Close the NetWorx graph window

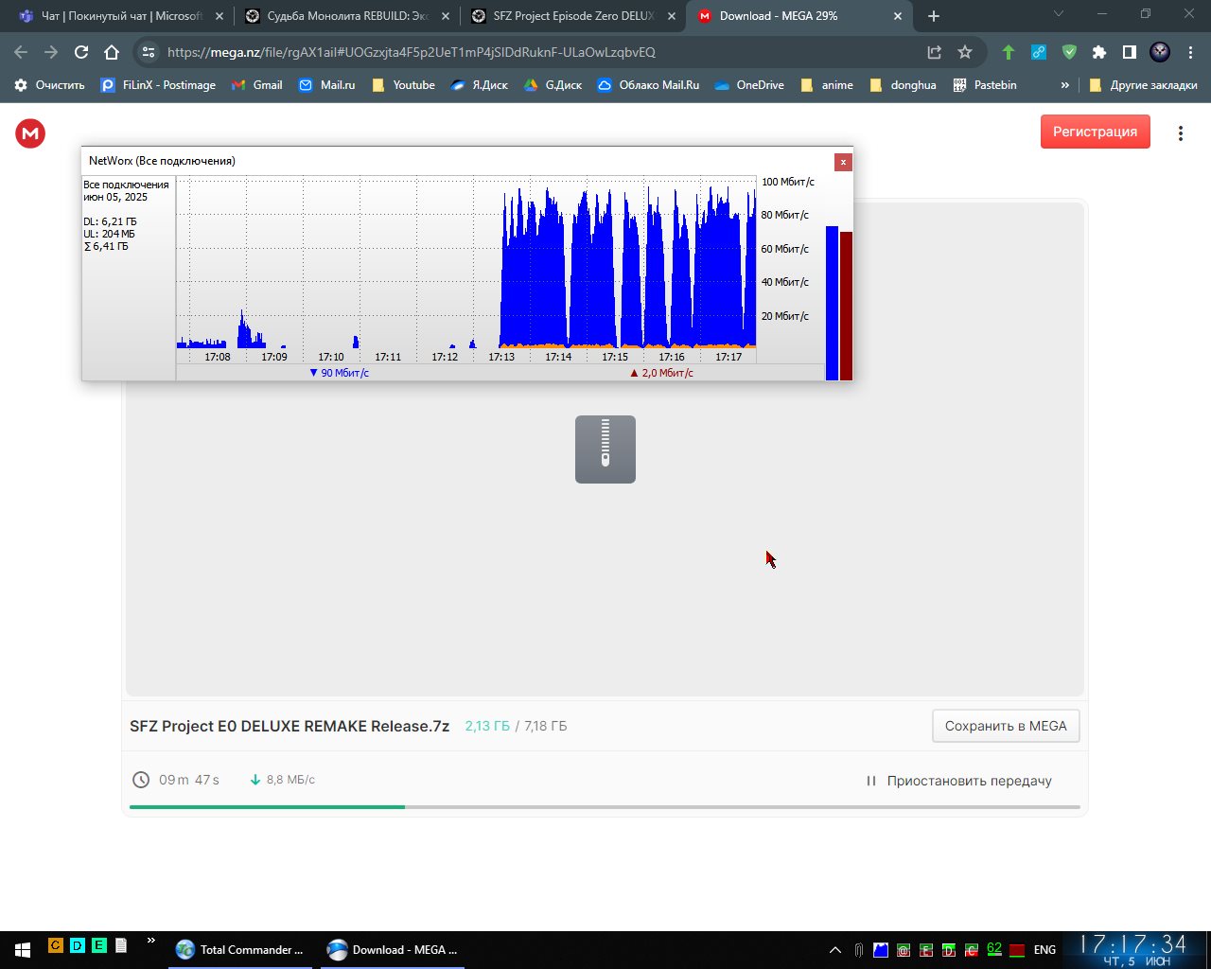click(843, 162)
